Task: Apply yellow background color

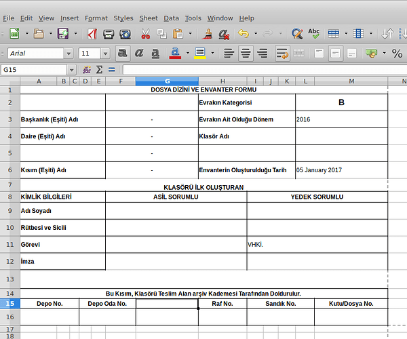Action: click(200, 54)
